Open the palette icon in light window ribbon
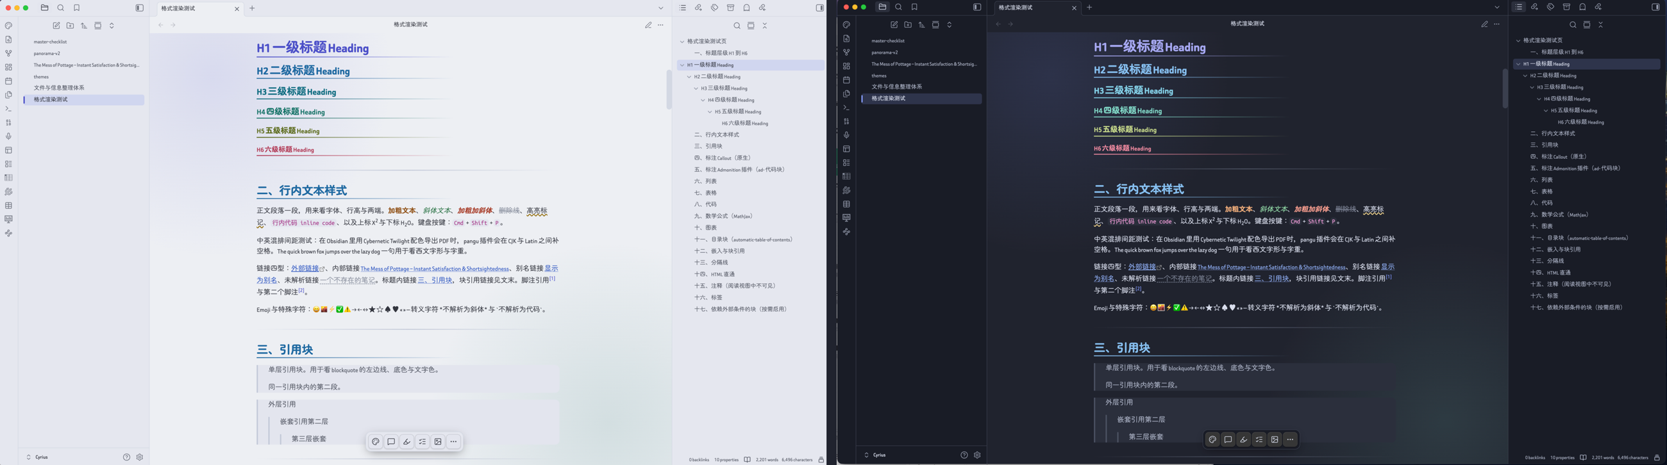Viewport: 1667px width, 465px height. (x=8, y=26)
